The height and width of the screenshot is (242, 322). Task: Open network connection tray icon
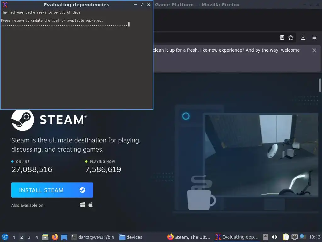coord(294,237)
